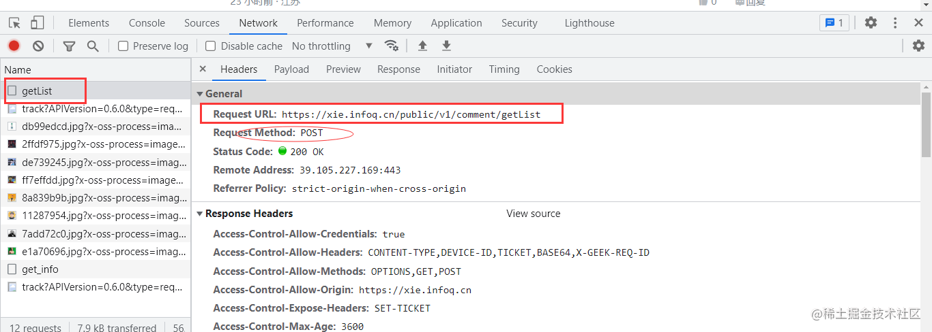Image resolution: width=932 pixels, height=332 pixels.
Task: Export HAR file with download arrow
Action: [x=446, y=46]
